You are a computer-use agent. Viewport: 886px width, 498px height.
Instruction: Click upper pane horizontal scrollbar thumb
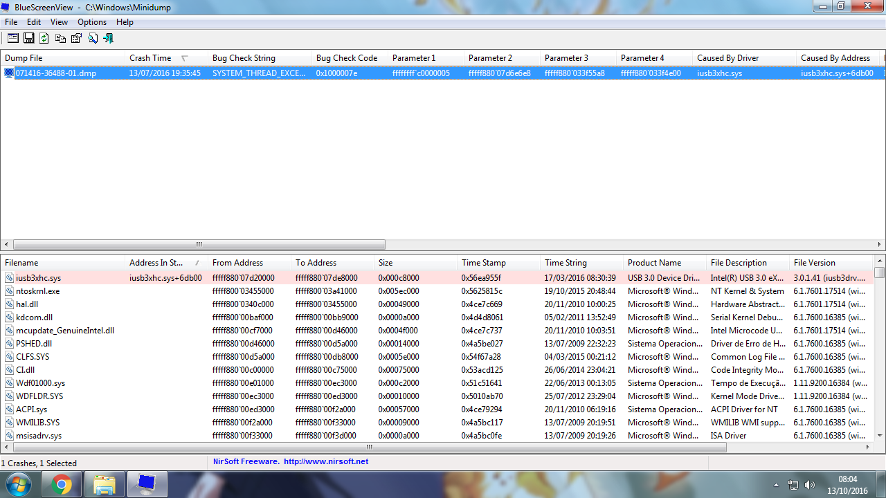click(x=199, y=244)
